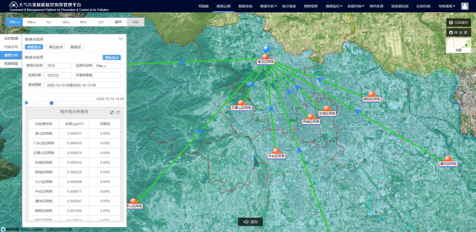Screen dimensions: 476x232
Task: Click the 朝阳区网格 red marker
Action: click(x=371, y=94)
